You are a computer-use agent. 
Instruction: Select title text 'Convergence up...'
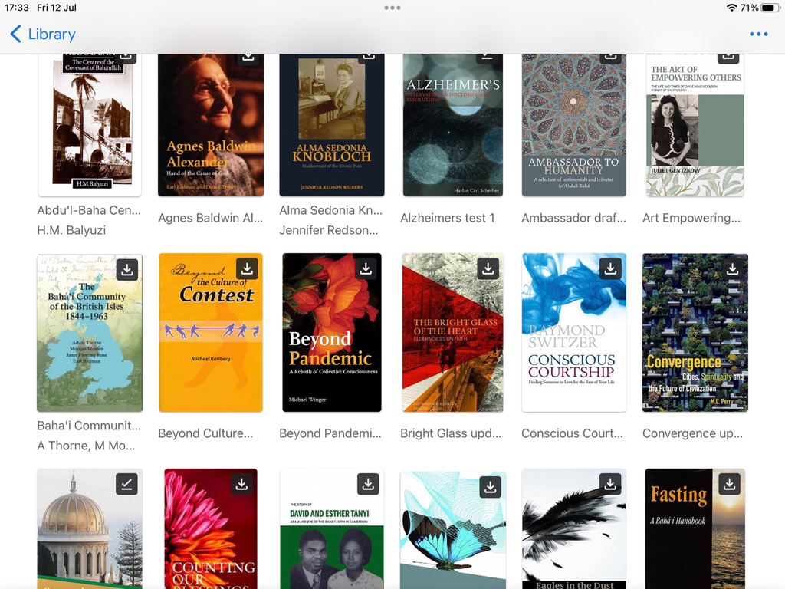(x=693, y=433)
